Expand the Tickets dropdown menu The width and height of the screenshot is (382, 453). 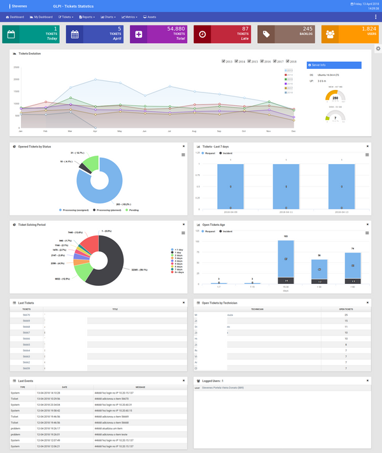pyautogui.click(x=66, y=17)
